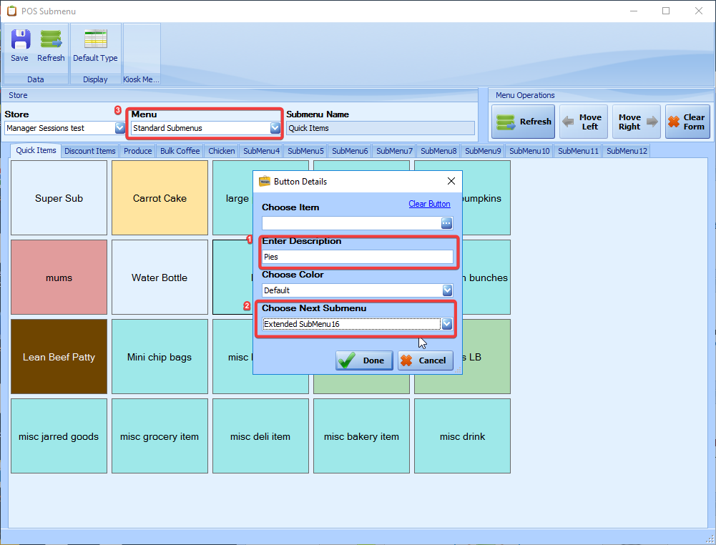Switch to the Discount Items tab
The width and height of the screenshot is (716, 545).
[x=89, y=151]
